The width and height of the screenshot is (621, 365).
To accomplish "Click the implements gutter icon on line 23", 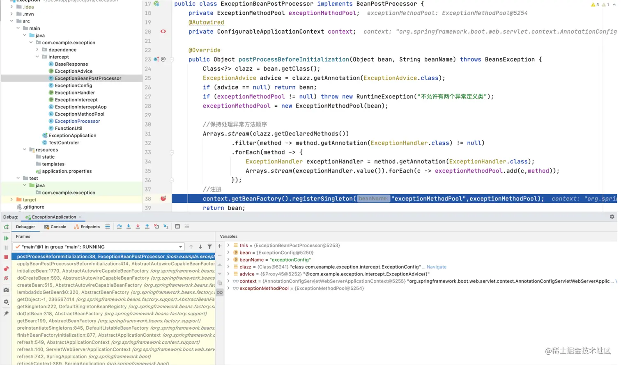I will point(156,59).
